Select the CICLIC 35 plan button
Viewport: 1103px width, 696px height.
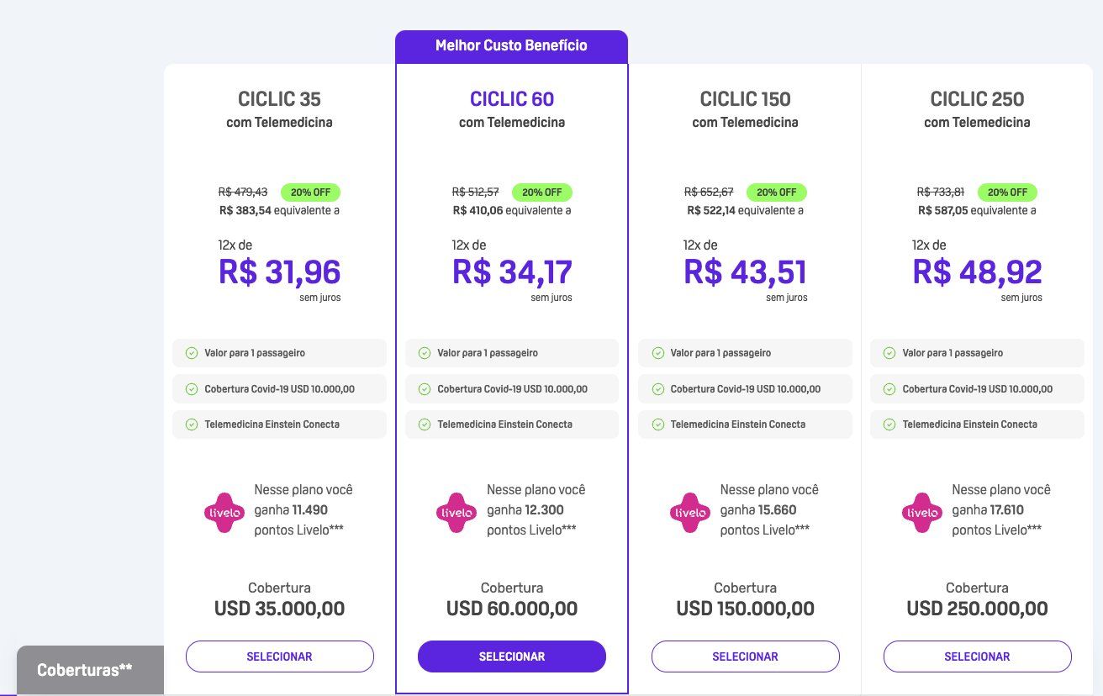280,656
